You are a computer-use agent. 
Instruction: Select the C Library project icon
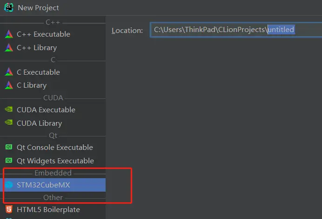coord(9,85)
